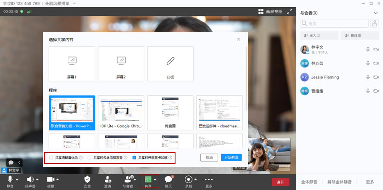Viewport: 383px width, 190px height.
Task: Enable 共享流畅度优先 checkbox
Action: [x=51, y=158]
